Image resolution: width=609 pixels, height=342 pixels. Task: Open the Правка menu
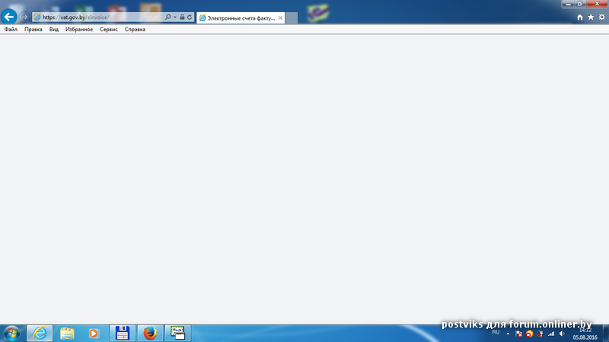33,30
